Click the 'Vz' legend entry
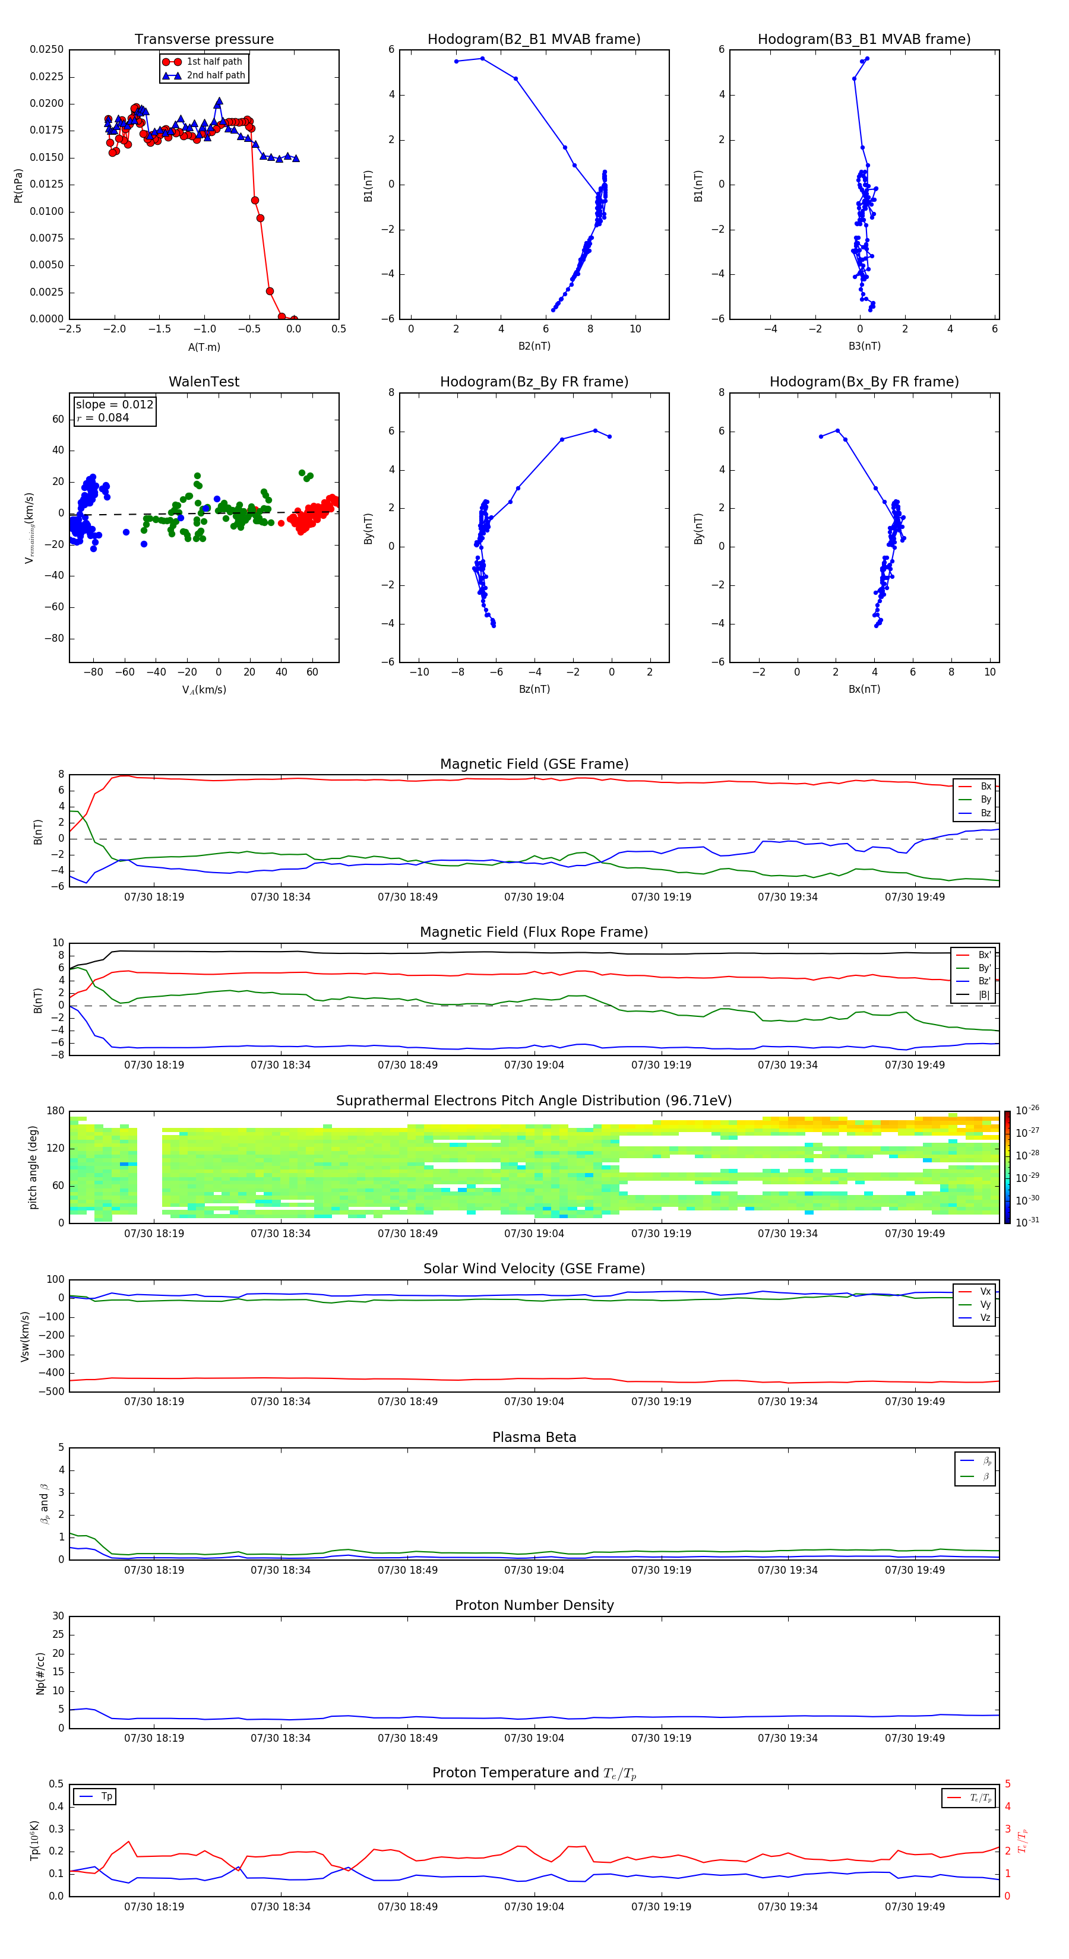 coord(975,1317)
